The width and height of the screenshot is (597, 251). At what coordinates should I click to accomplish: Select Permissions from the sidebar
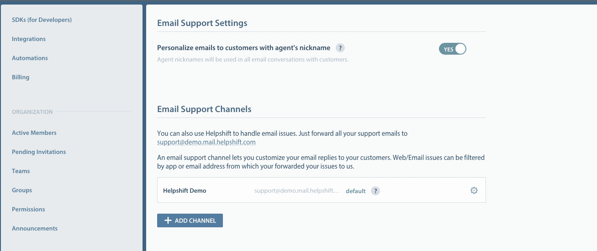28,209
